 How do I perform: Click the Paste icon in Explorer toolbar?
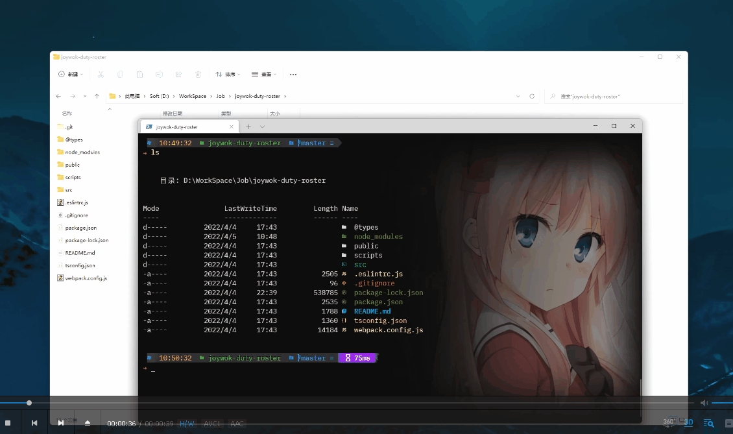pyautogui.click(x=139, y=74)
